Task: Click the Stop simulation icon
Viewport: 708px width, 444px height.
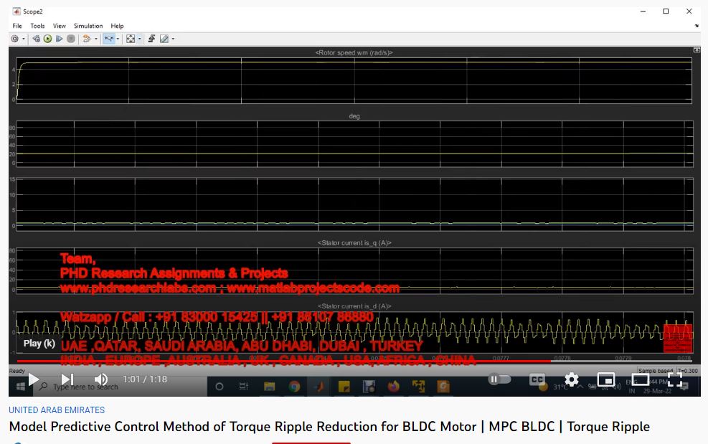Action: click(71, 39)
